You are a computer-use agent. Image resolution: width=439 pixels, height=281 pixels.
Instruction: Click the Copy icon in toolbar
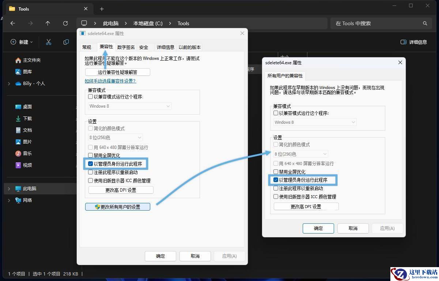(66, 42)
